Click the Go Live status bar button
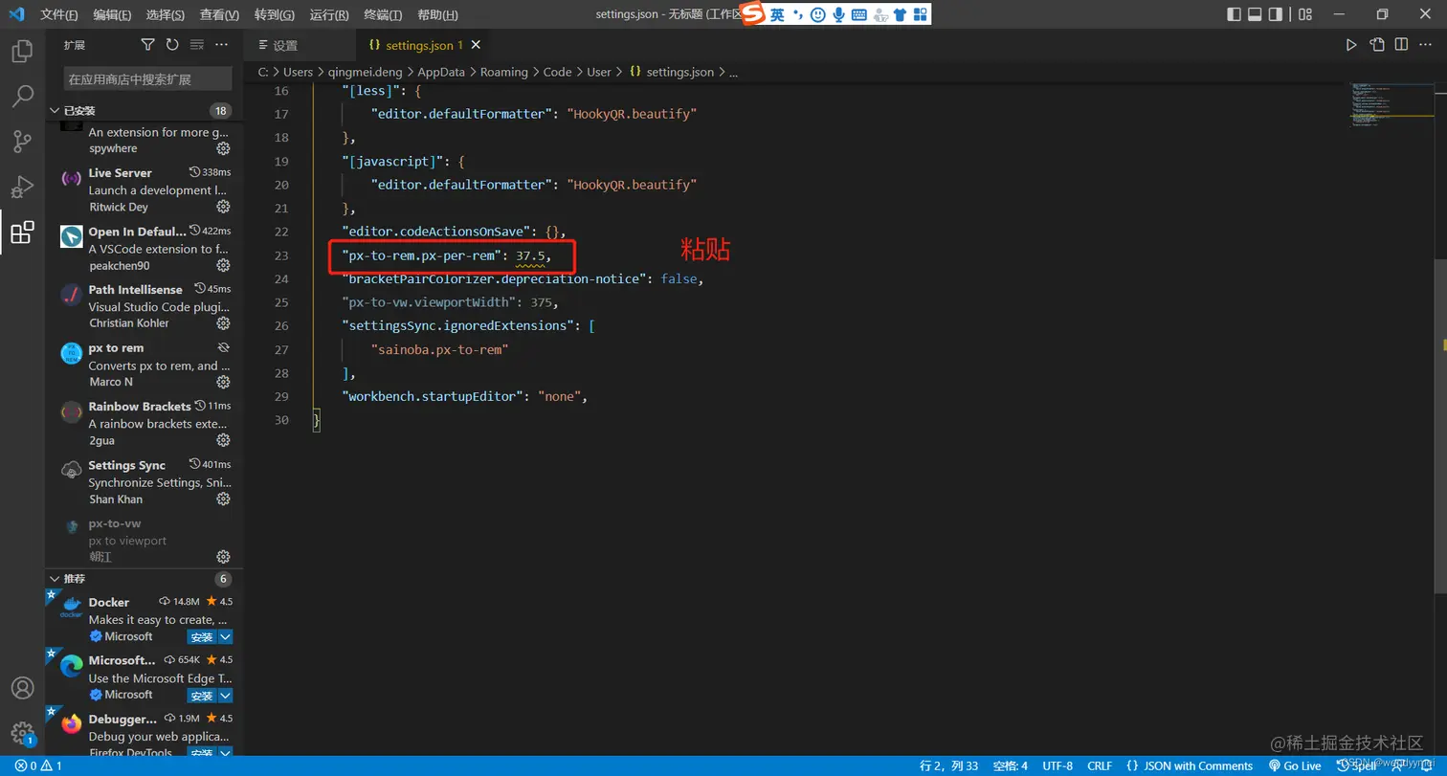1447x776 pixels. (1295, 765)
